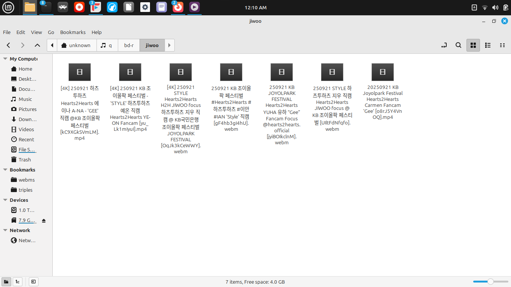The image size is (511, 287).
Task: Open the Edit menu
Action: pyautogui.click(x=21, y=32)
